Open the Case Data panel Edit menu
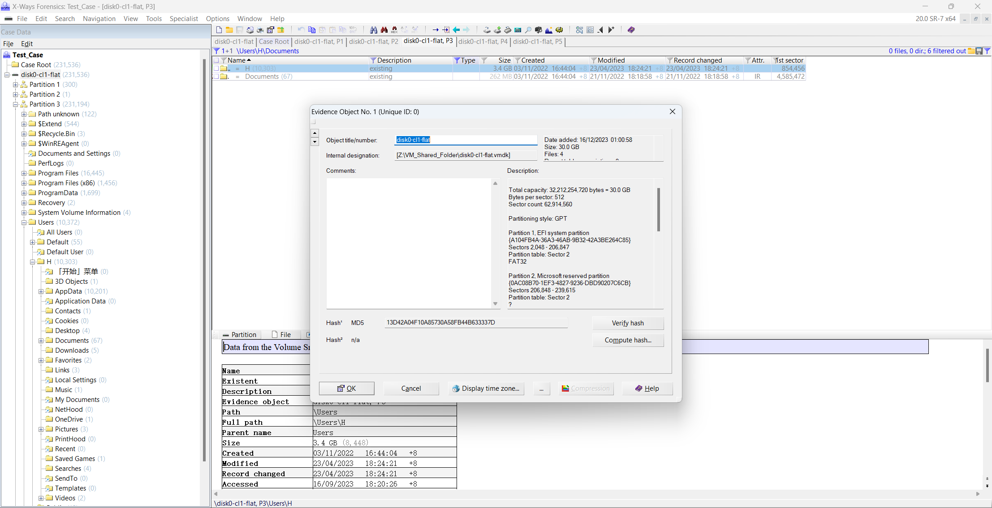 27,44
